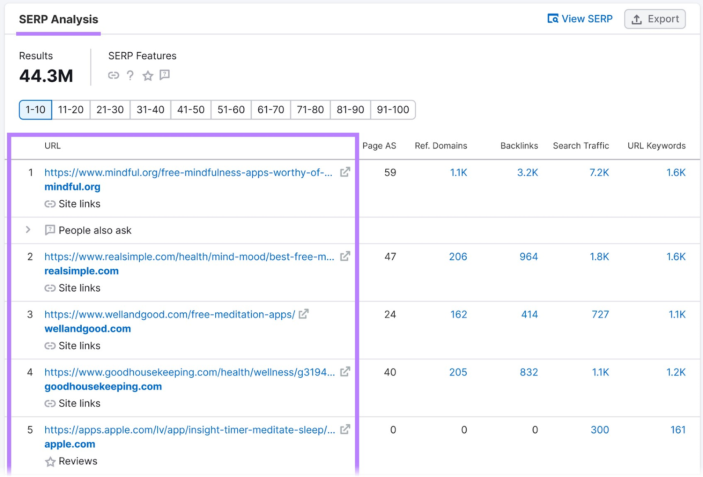Open the wellandgood.com free-meditation-apps URL
This screenshot has width=703, height=477.
point(170,314)
